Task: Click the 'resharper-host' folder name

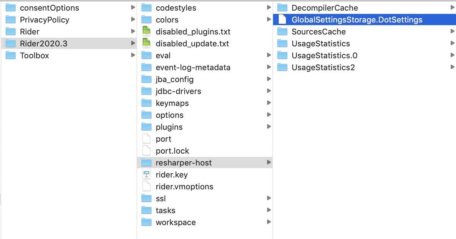Action: 184,163
